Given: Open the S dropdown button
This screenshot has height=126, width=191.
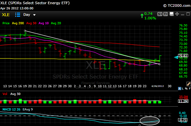Looking at the screenshot, I should click(x=160, y=14).
